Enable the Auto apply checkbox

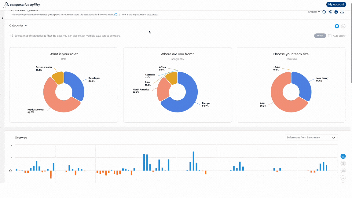point(330,36)
